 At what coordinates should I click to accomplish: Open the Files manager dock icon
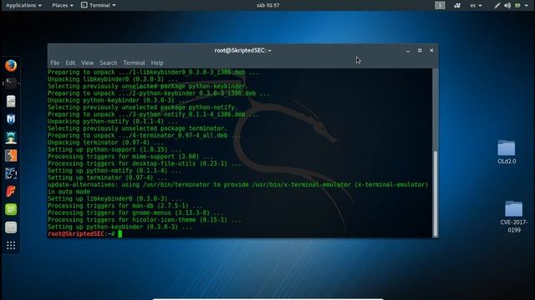pyautogui.click(x=11, y=102)
